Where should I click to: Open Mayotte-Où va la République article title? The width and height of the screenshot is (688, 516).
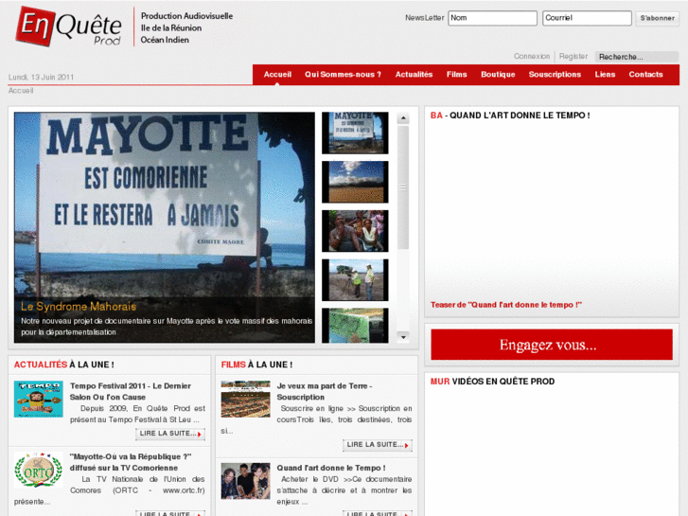click(131, 462)
